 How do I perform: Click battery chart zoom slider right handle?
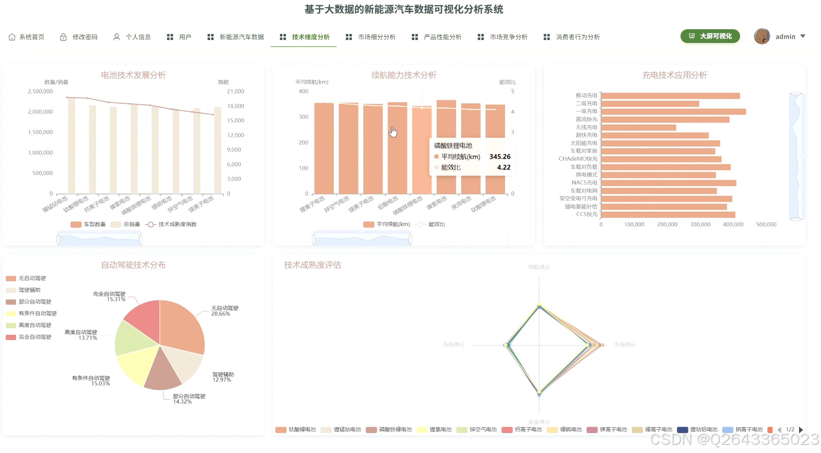[x=141, y=239]
